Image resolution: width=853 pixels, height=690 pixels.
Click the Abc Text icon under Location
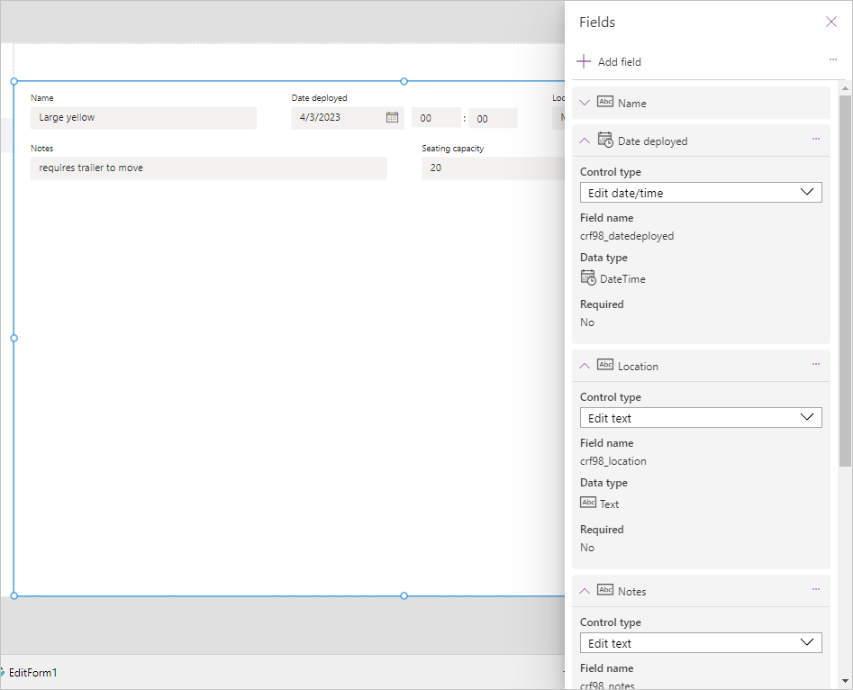click(x=587, y=503)
